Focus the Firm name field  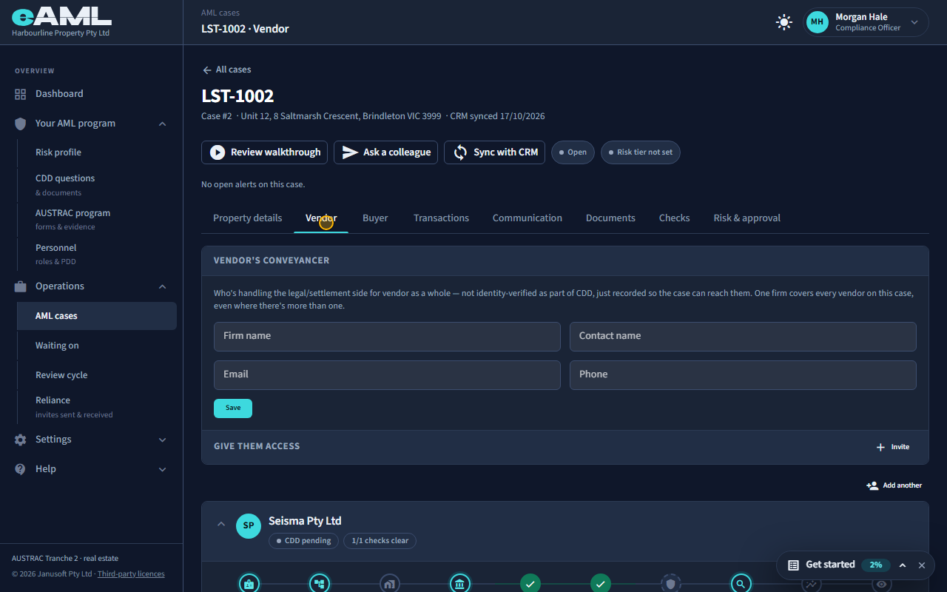pos(387,337)
